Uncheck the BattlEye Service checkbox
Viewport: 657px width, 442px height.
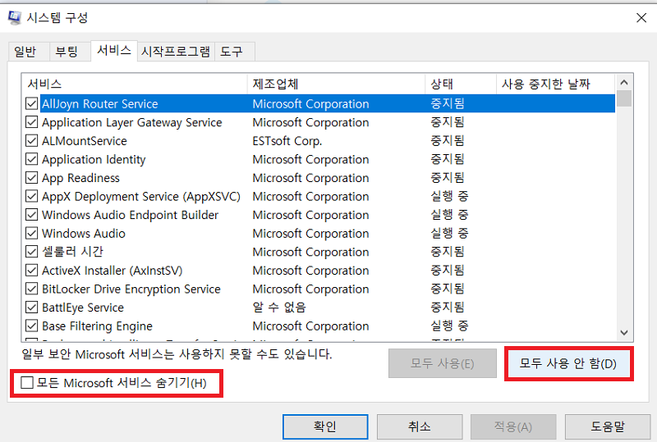[x=31, y=307]
